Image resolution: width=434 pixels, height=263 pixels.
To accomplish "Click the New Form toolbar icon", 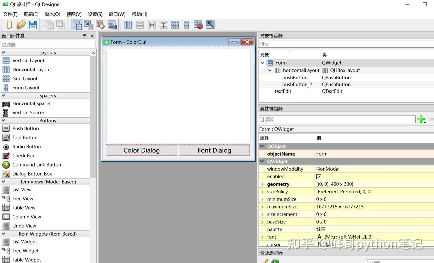I will pos(9,25).
